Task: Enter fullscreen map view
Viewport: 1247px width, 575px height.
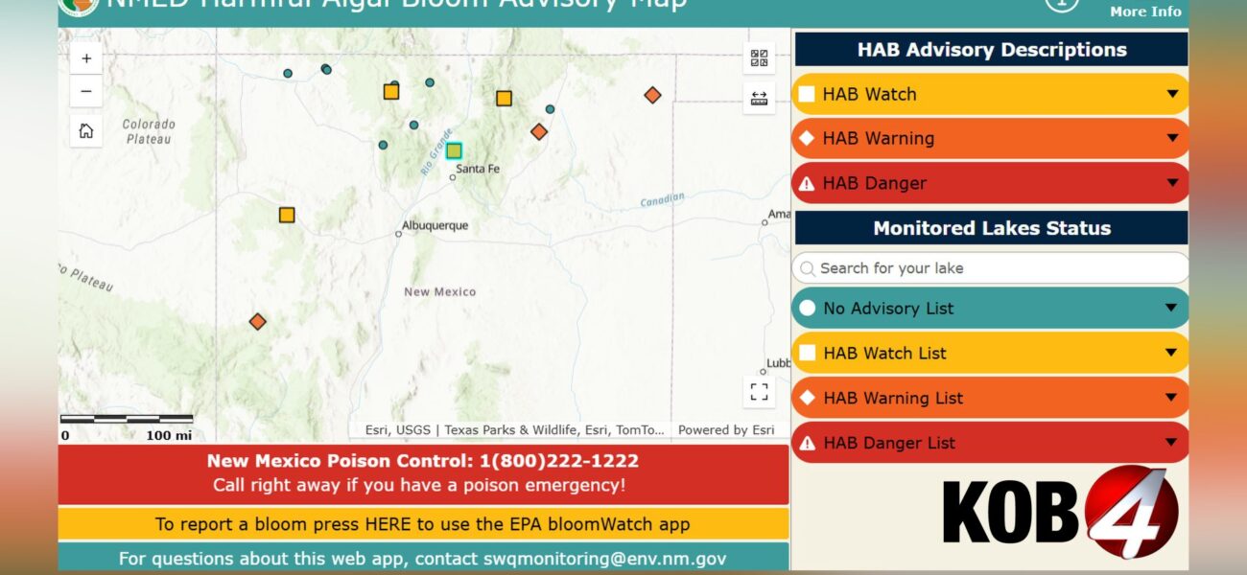Action: point(759,392)
